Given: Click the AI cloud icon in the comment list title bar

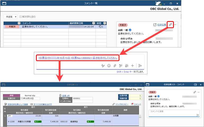Looking at the screenshot, I should tap(159, 3).
